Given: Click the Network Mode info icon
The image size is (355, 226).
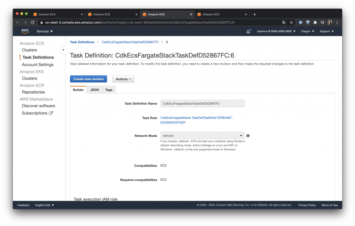Looking at the screenshot, I should coord(248,136).
